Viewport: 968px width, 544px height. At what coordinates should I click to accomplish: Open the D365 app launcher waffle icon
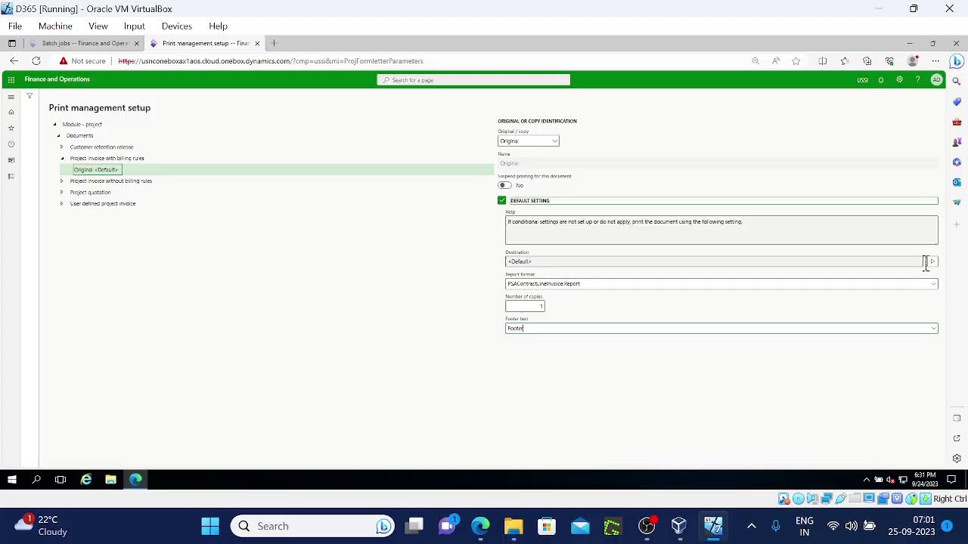click(x=11, y=79)
